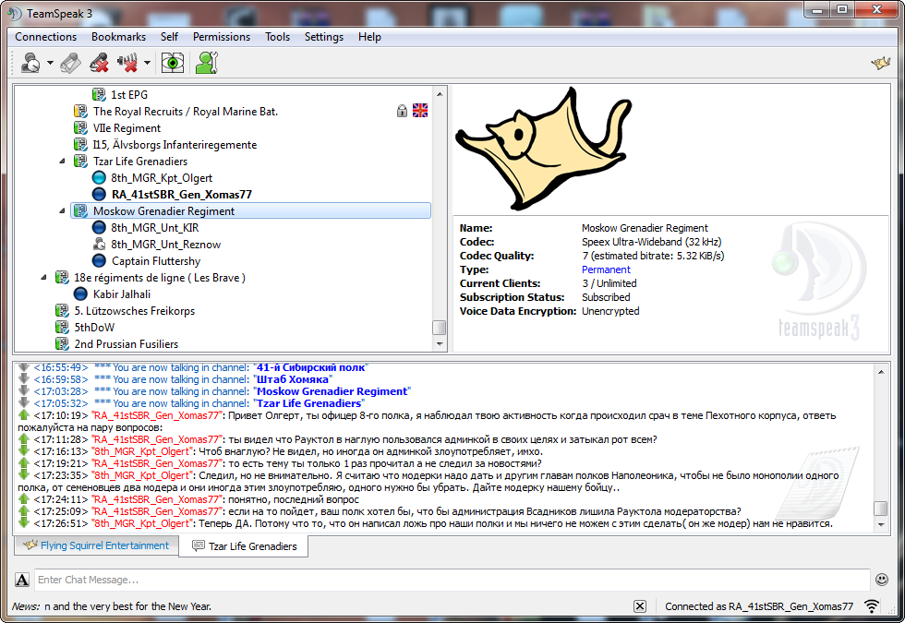Select user 8th_MGR_Unt_KIR
Screen dimensions: 905x623
pyautogui.click(x=155, y=228)
